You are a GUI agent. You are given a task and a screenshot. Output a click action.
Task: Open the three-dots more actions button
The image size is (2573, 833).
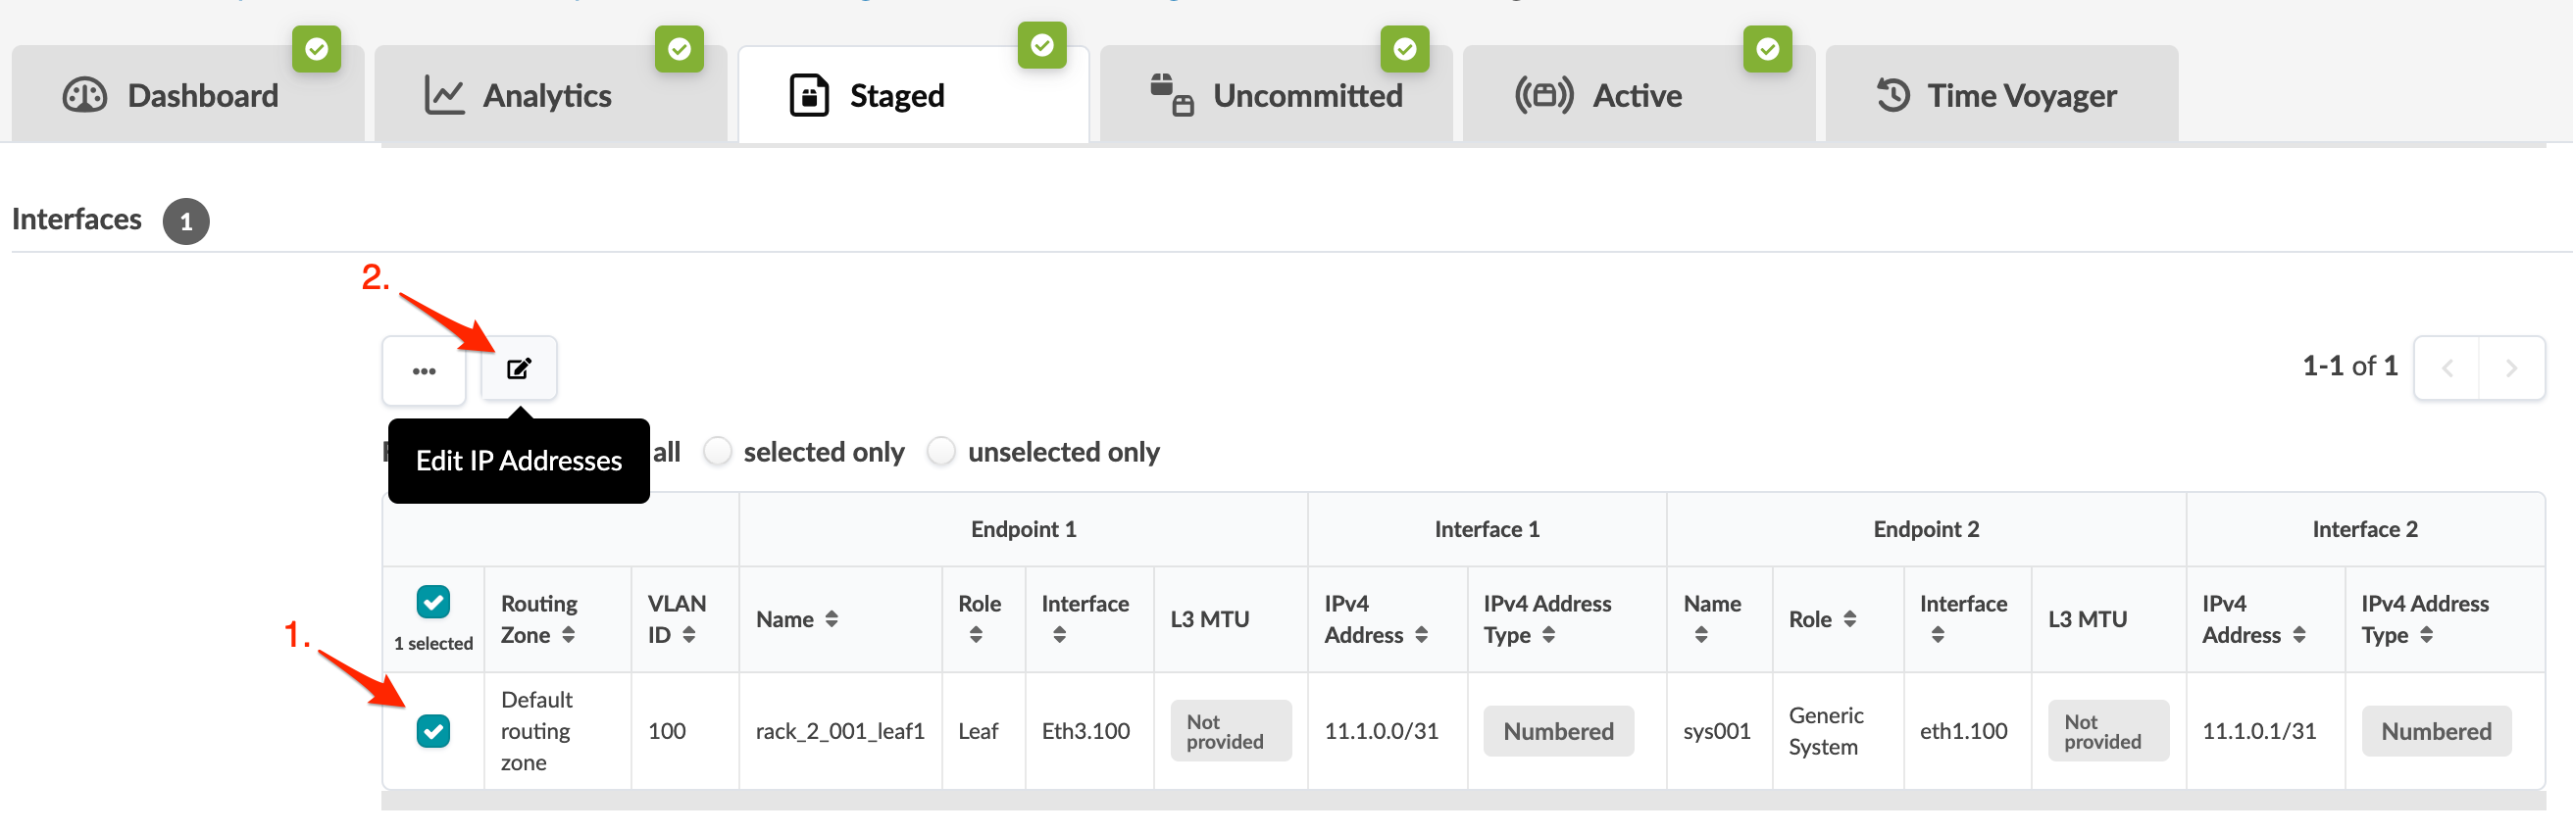coord(424,370)
